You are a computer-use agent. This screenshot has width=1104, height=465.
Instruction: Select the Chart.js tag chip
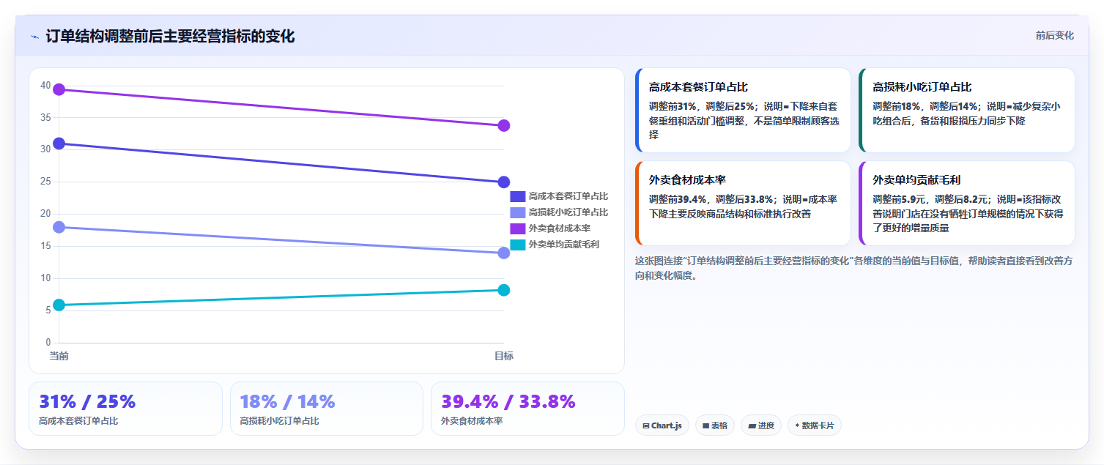662,425
